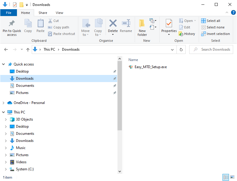Click Select none

(x=213, y=27)
